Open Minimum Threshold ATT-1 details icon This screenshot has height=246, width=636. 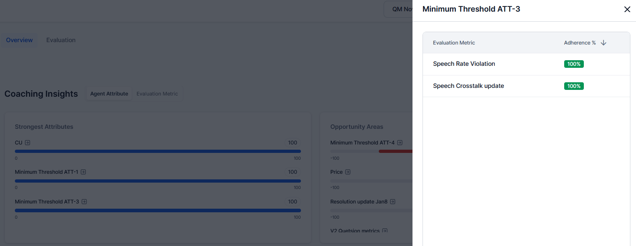tap(83, 172)
